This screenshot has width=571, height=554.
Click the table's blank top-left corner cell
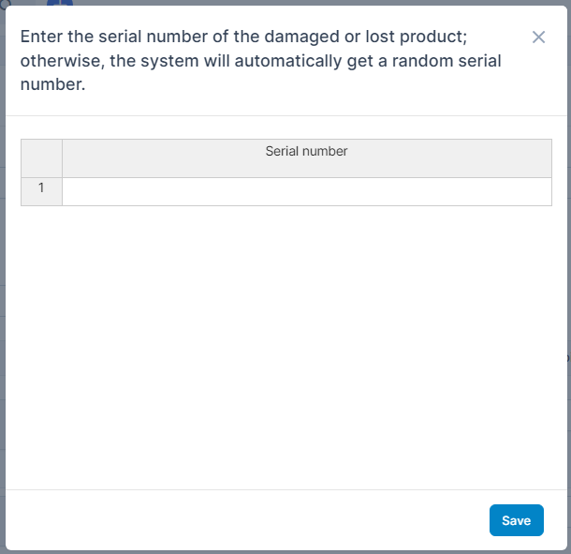point(41,157)
